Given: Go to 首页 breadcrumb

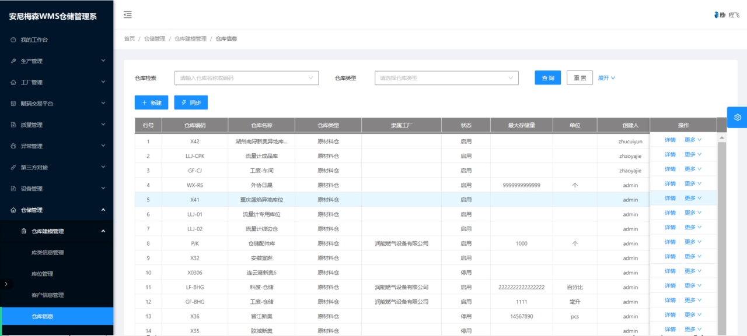Looking at the screenshot, I should pyautogui.click(x=129, y=38).
